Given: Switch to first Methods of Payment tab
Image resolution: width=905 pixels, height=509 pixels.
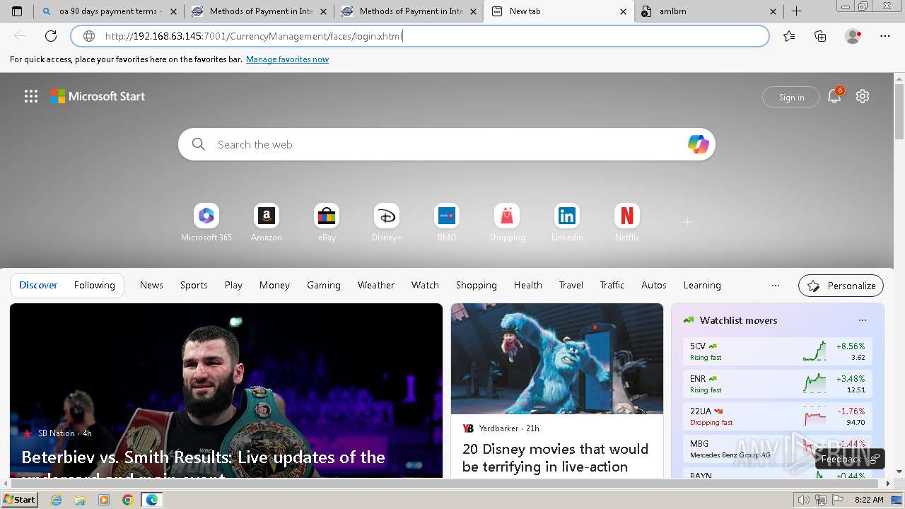Looking at the screenshot, I should click(x=259, y=11).
